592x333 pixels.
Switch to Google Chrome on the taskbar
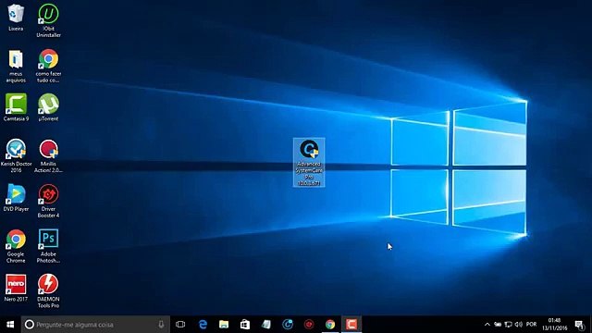click(x=330, y=325)
